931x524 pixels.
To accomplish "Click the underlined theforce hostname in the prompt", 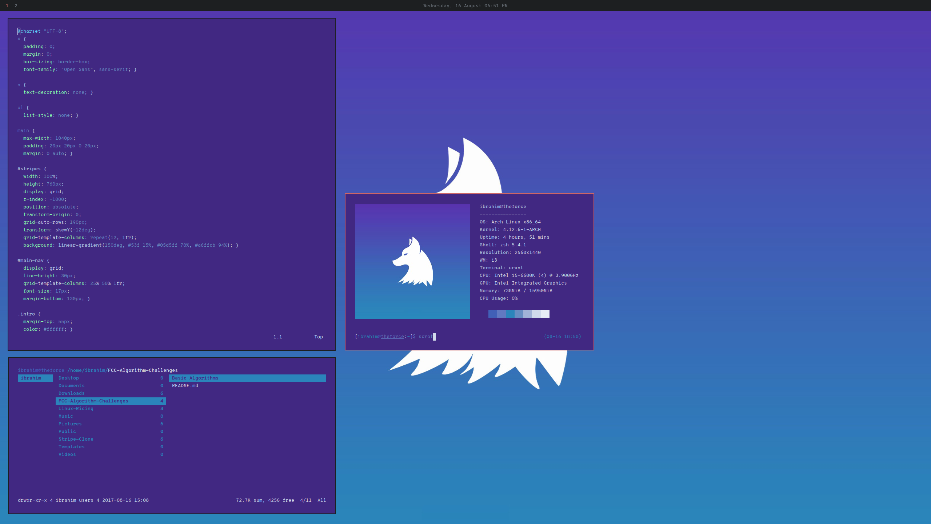I will pos(392,337).
